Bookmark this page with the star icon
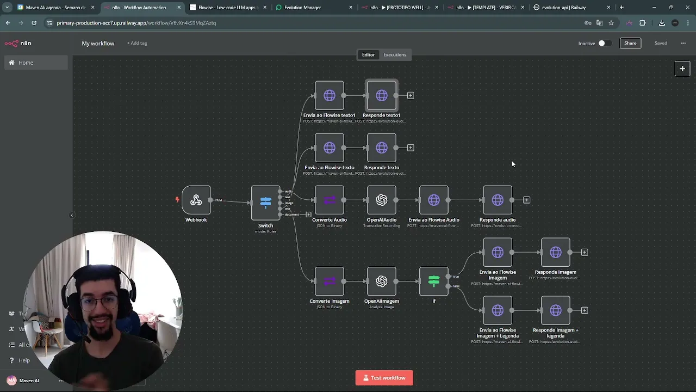 pos(611,23)
